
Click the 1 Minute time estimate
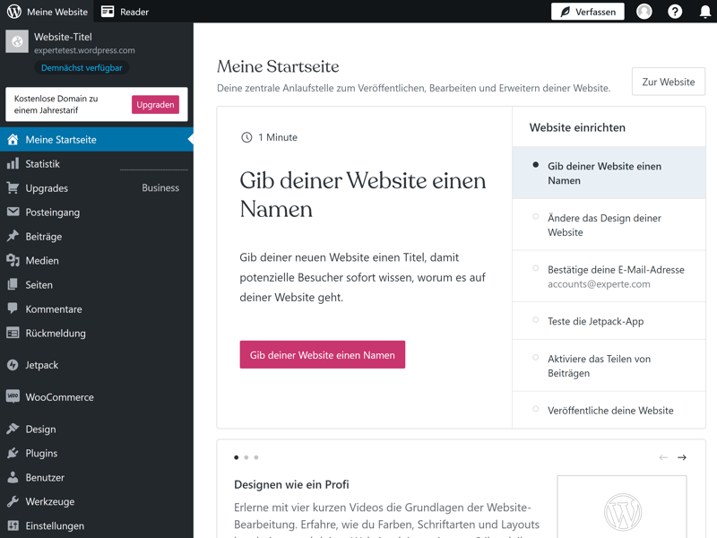point(270,137)
